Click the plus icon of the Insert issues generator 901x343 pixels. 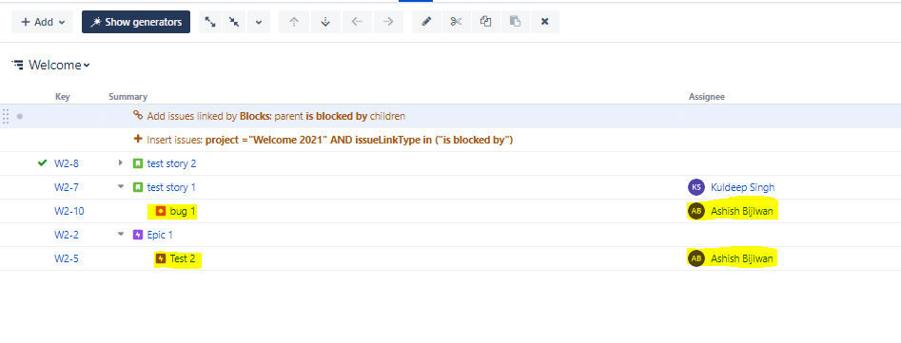click(x=138, y=139)
